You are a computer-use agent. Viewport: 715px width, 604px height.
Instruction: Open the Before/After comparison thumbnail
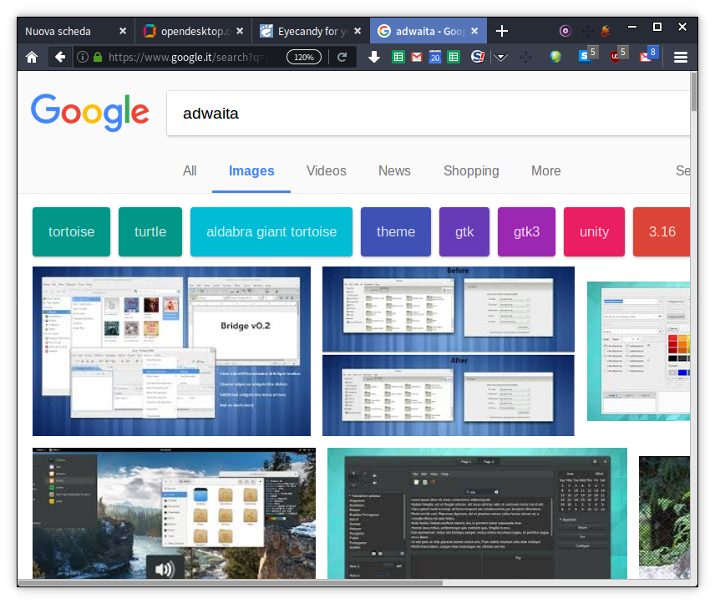449,351
